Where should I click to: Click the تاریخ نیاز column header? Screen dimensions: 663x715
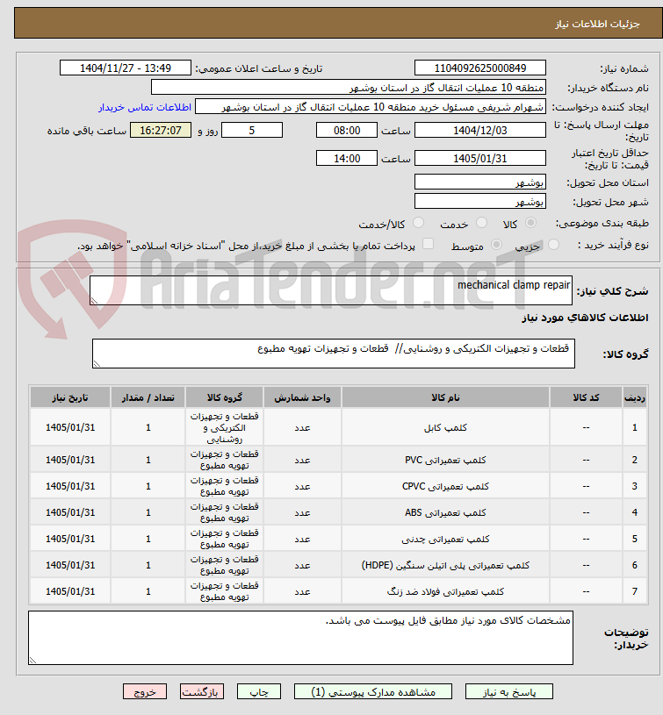coord(70,397)
